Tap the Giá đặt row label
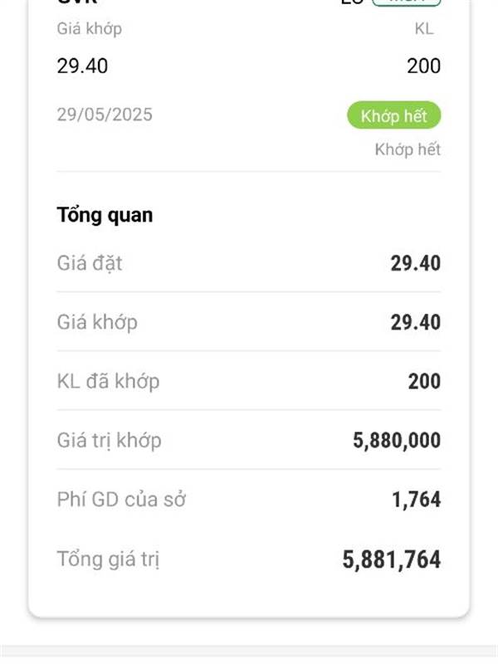The image size is (498, 664). (x=90, y=263)
